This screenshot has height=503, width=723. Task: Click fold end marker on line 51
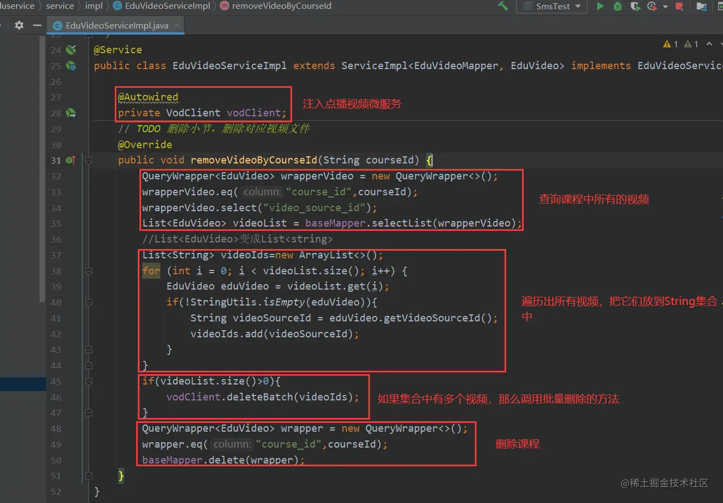pos(88,476)
